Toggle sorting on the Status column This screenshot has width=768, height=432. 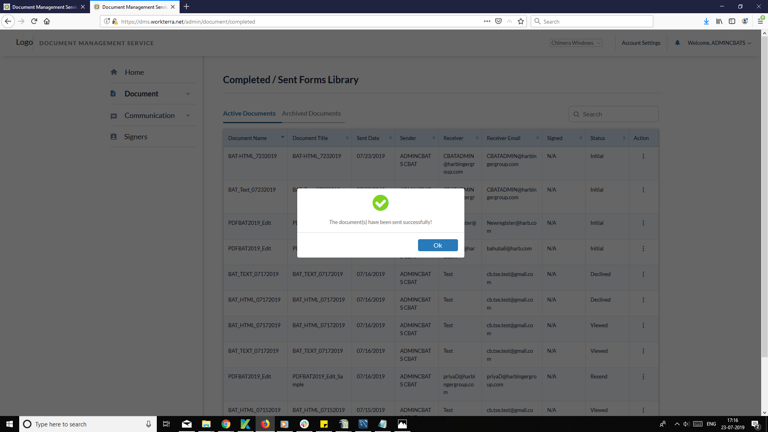(x=625, y=138)
